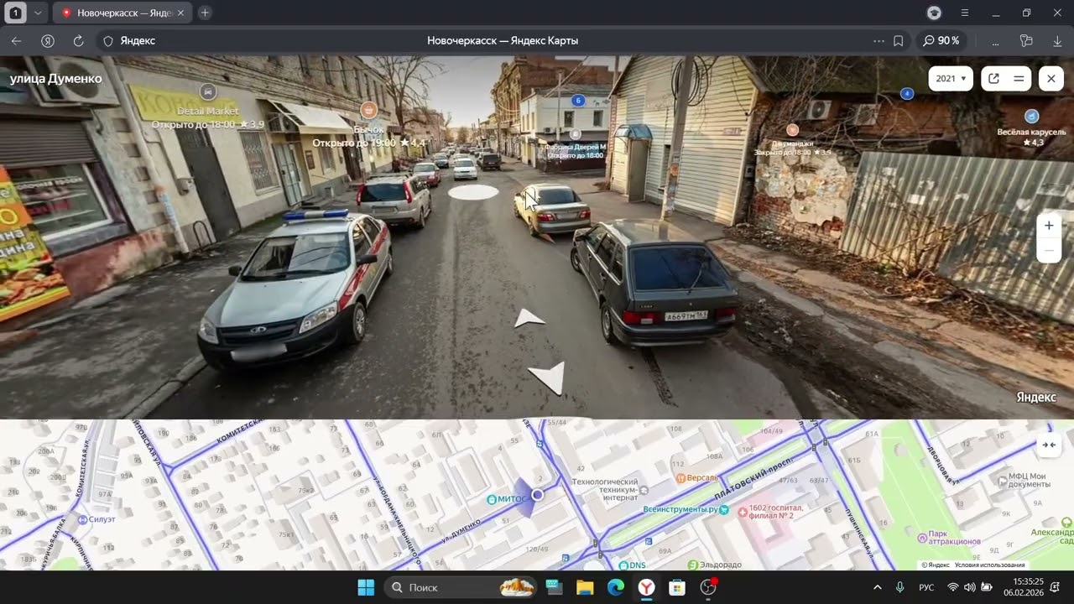Open the 90% page zoom indicator
The image size is (1074, 604).
(x=941, y=40)
